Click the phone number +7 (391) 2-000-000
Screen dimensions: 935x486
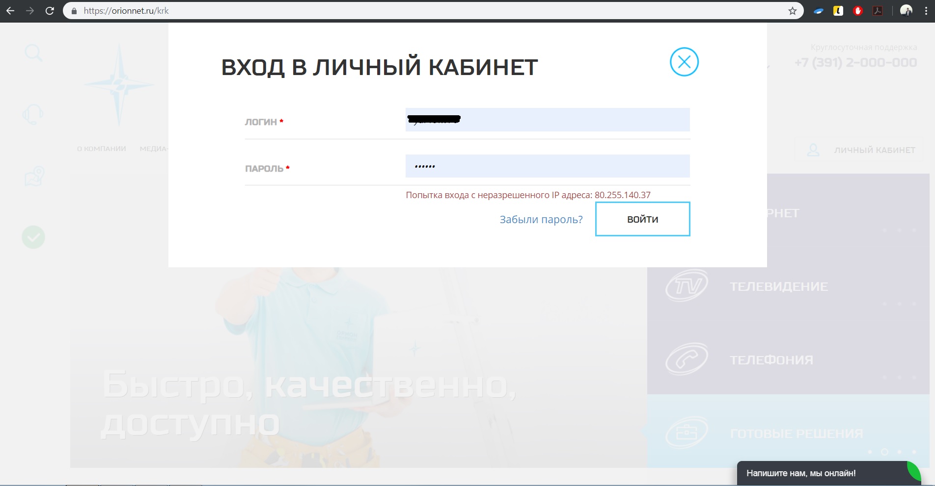pos(855,63)
